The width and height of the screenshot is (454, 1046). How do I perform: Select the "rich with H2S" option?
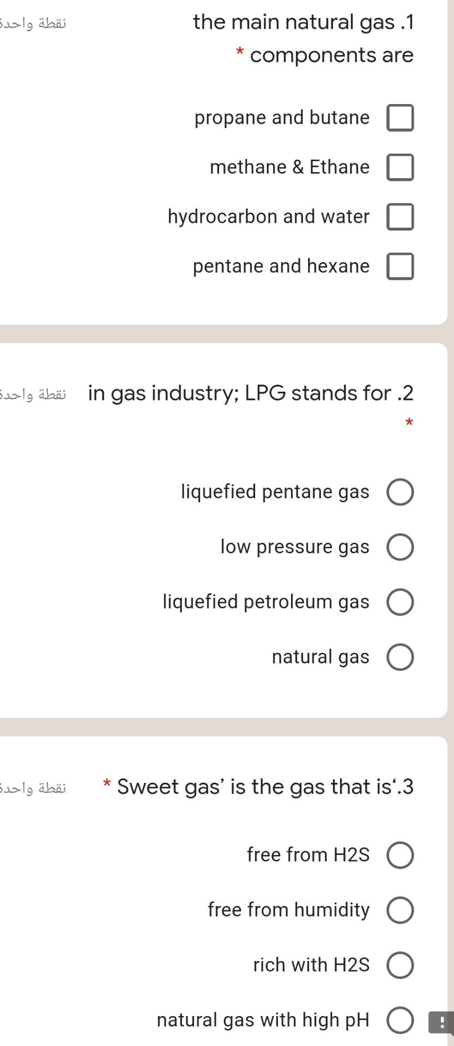(401, 965)
